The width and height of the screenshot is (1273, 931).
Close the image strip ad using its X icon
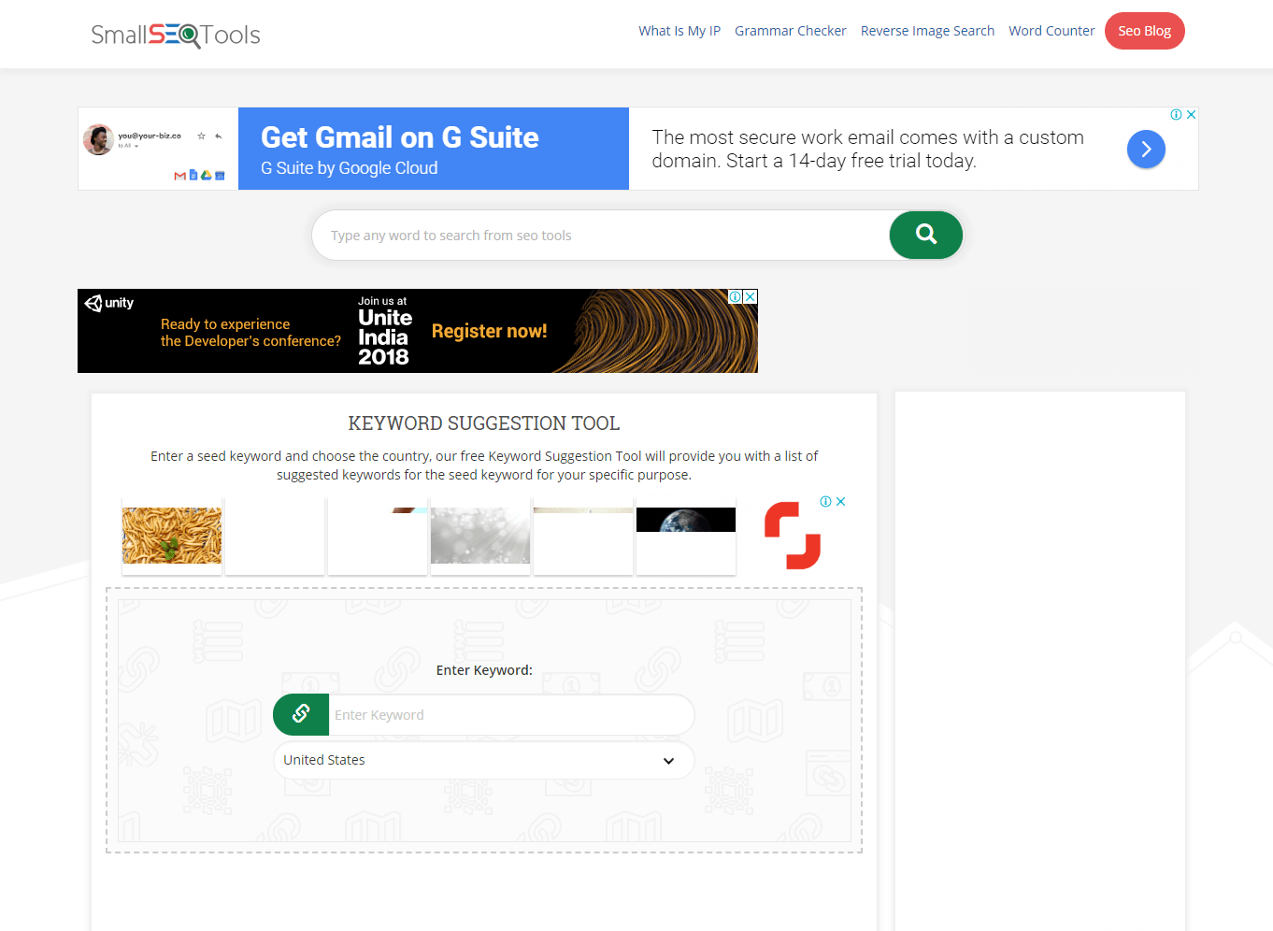pyautogui.click(x=839, y=501)
